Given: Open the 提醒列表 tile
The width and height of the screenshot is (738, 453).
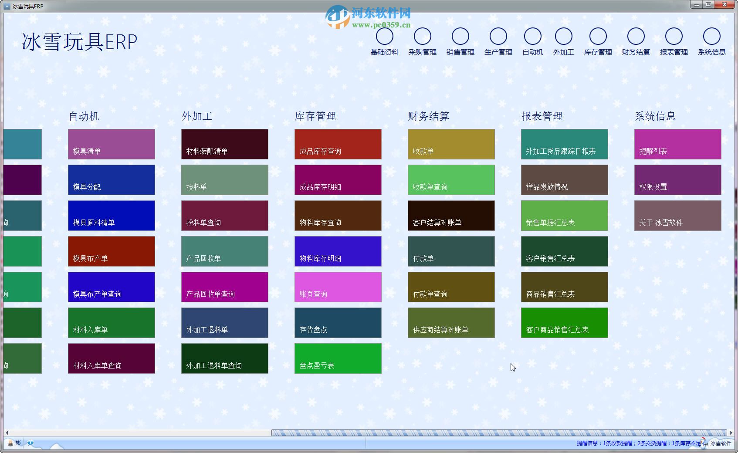Looking at the screenshot, I should pos(678,144).
